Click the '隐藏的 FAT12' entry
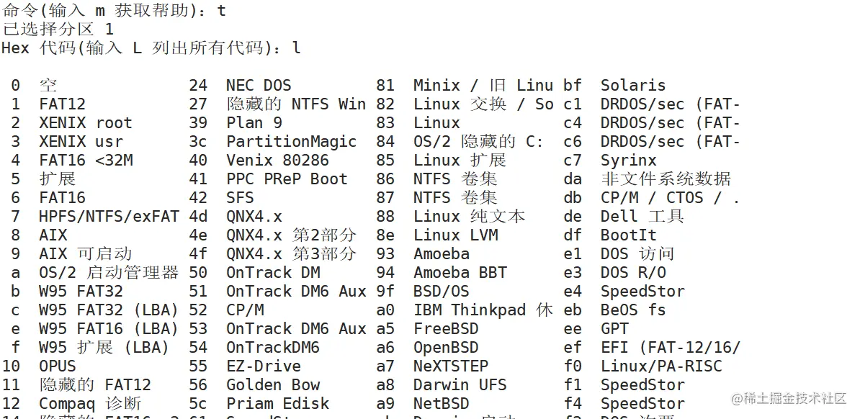 (x=95, y=384)
